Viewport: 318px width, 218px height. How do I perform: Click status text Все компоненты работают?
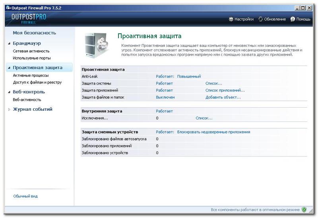(x=255, y=210)
